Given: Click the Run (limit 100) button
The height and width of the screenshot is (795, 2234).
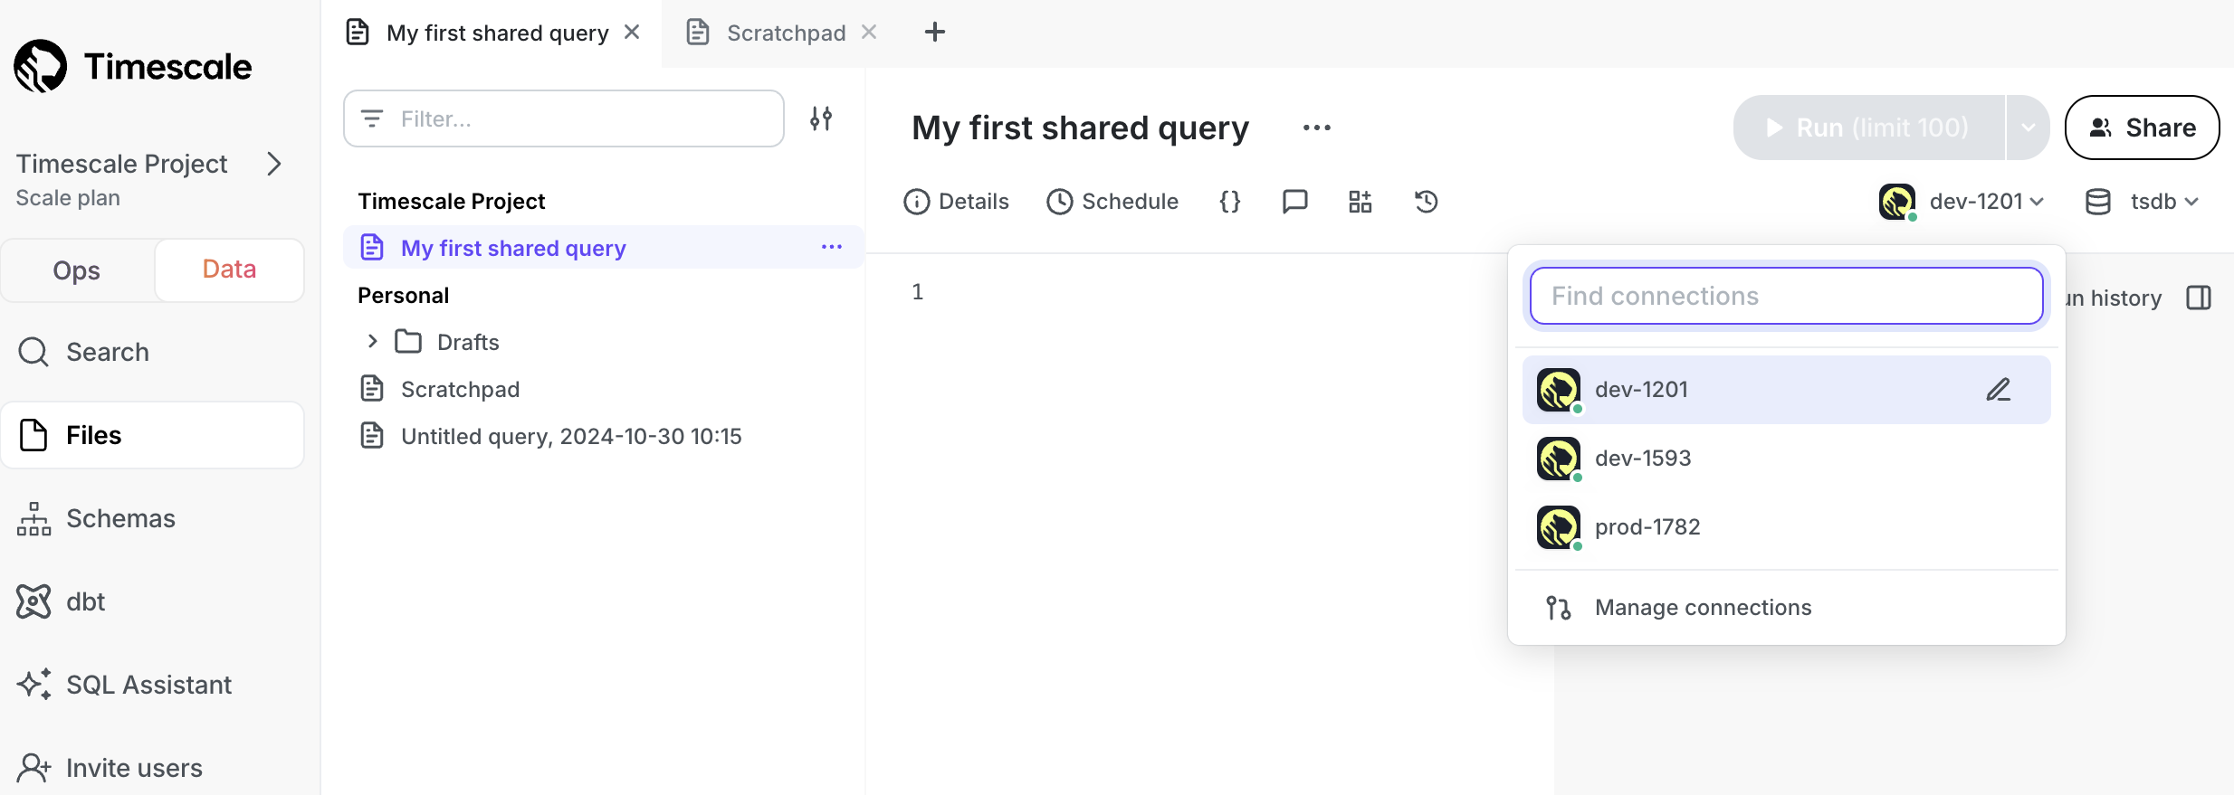Looking at the screenshot, I should (x=1868, y=128).
